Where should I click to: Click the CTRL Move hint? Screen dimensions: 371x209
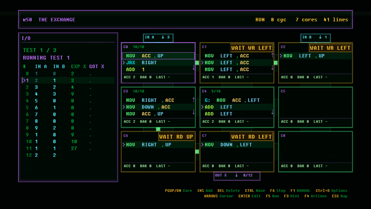[x=255, y=191]
